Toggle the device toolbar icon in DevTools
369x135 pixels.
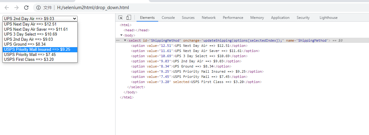pos(129,18)
